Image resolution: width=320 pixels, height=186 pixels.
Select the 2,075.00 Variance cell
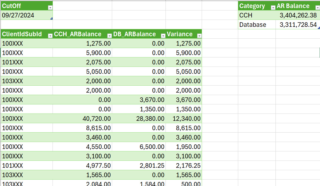pyautogui.click(x=184, y=62)
